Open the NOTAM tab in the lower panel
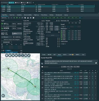Image resolution: width=99 pixels, height=101 pixels. point(50,55)
